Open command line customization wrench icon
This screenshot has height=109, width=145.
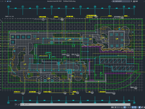click(19, 104)
